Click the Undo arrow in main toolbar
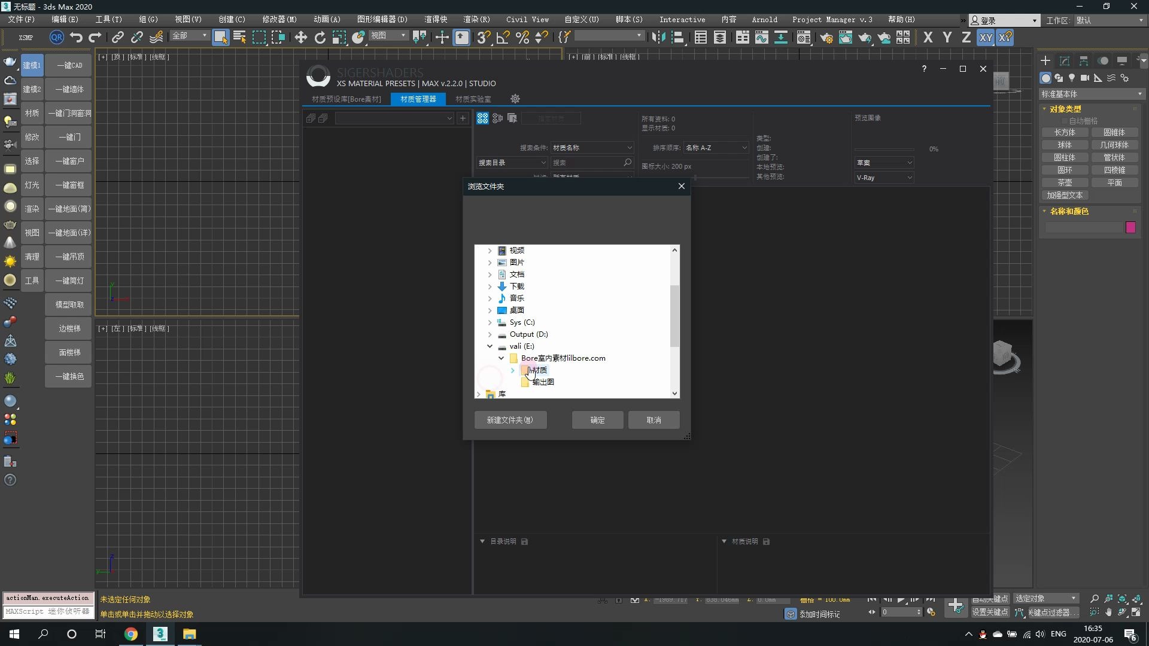1149x646 pixels. (x=76, y=38)
